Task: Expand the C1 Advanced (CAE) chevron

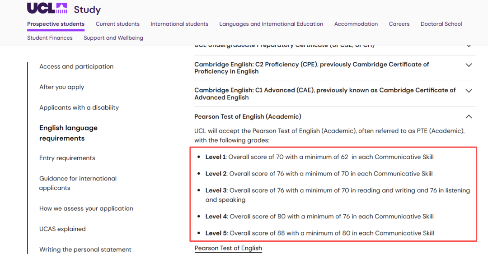Action: [x=469, y=91]
